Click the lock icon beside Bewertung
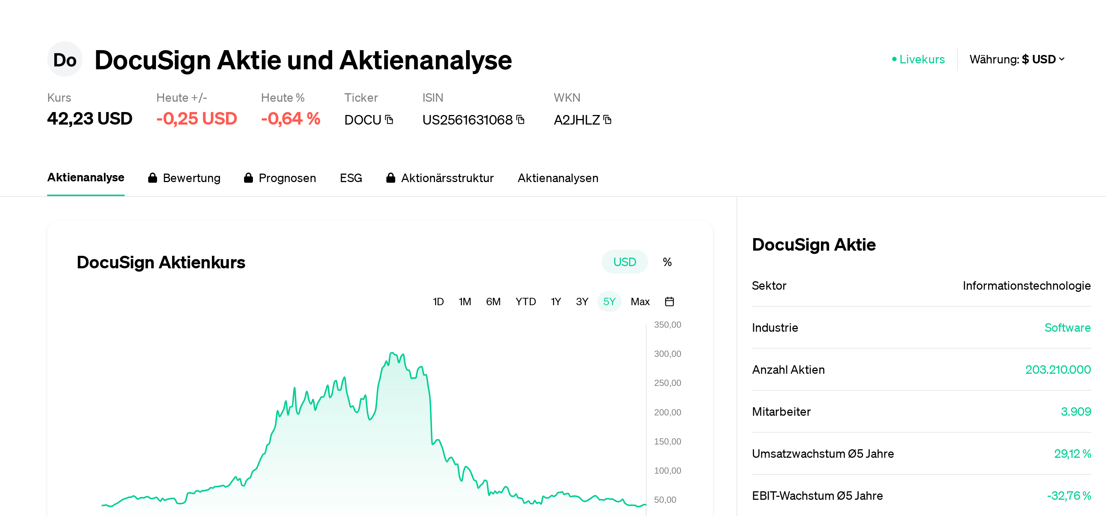Screen dimensions: 1106x516 (x=152, y=178)
